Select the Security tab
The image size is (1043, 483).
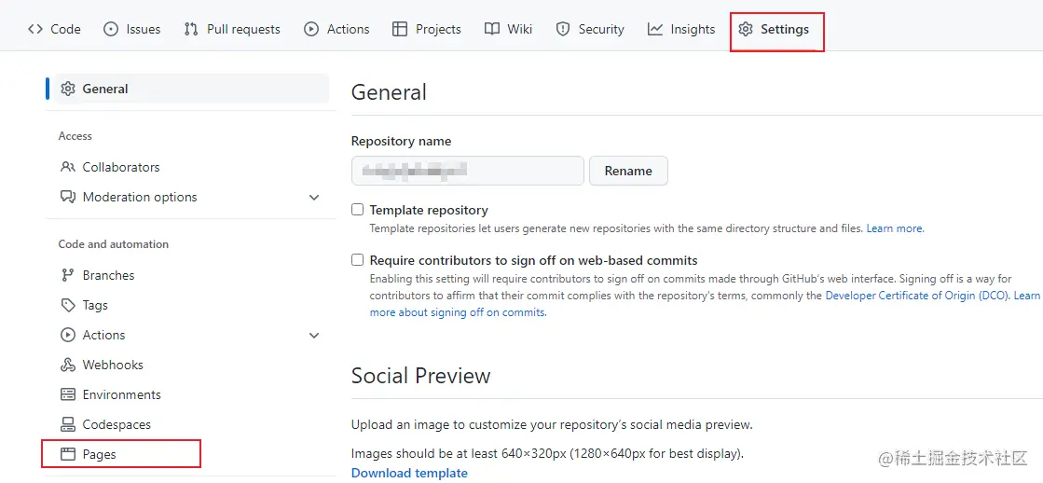tap(590, 29)
